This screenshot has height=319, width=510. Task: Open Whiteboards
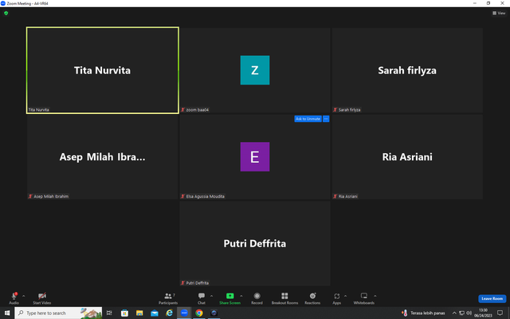pos(364,297)
